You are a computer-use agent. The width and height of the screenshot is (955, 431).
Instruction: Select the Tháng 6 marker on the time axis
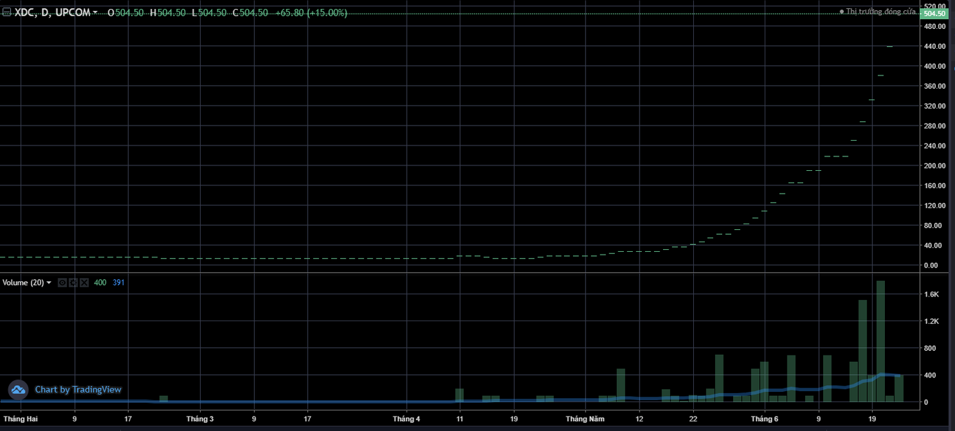764,419
